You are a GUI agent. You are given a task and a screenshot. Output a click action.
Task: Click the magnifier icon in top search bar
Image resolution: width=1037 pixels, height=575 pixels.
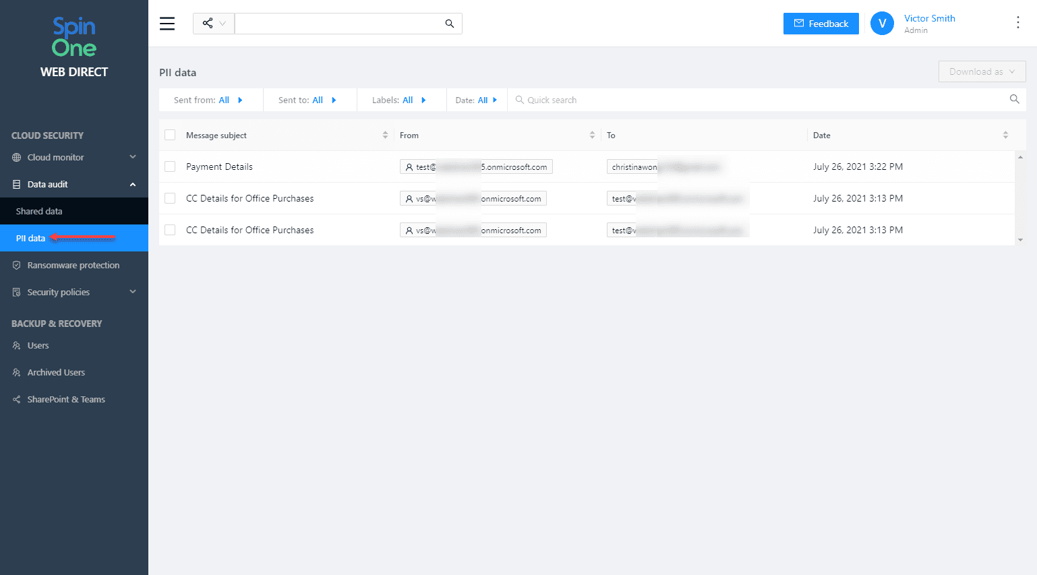(x=450, y=24)
